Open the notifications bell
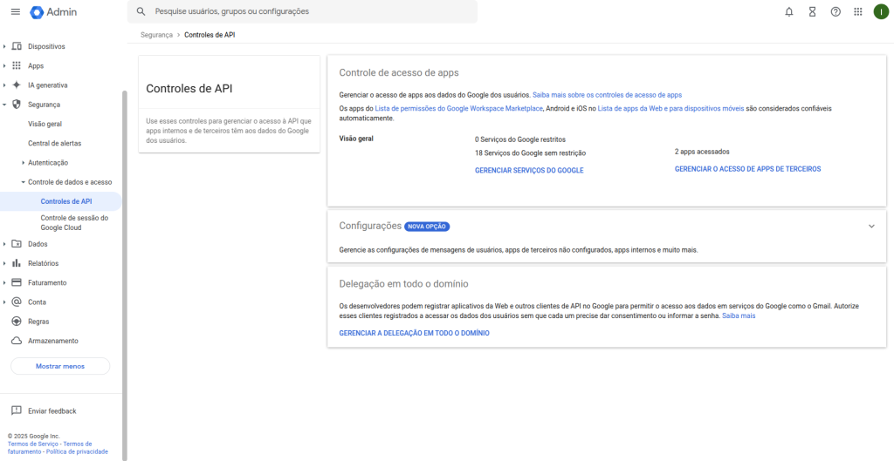The image size is (894, 461). [x=789, y=12]
